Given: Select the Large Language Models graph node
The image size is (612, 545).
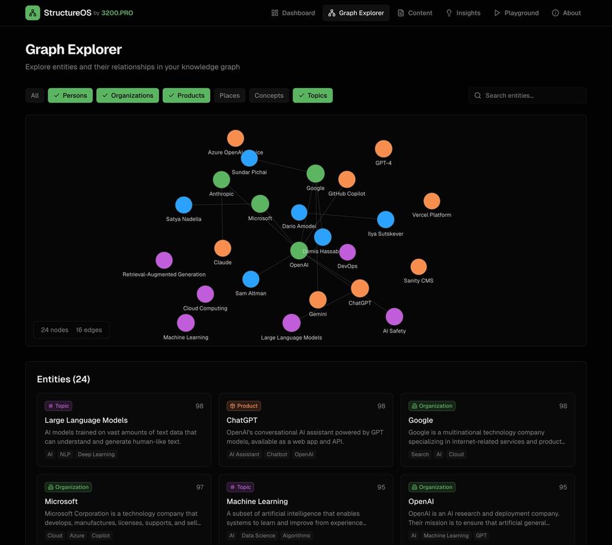Looking at the screenshot, I should click(x=291, y=323).
